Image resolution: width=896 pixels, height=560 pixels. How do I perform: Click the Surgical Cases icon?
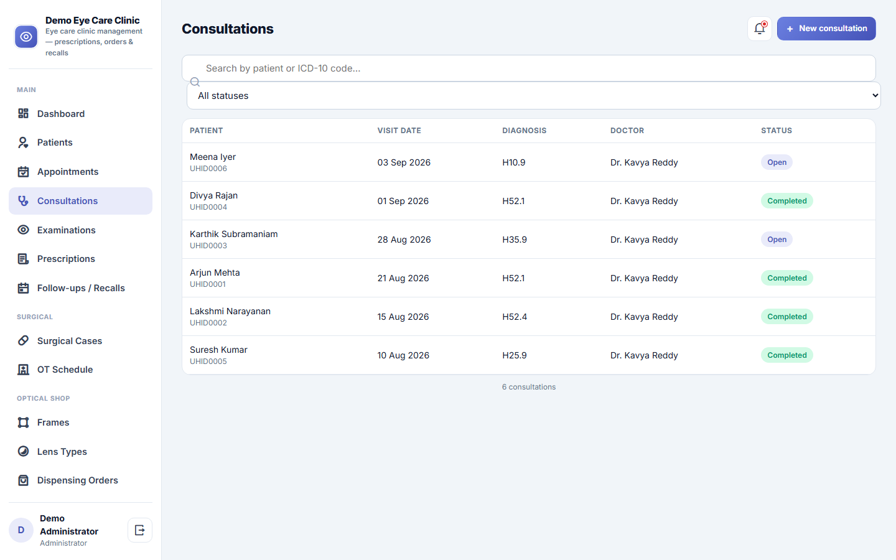click(24, 341)
